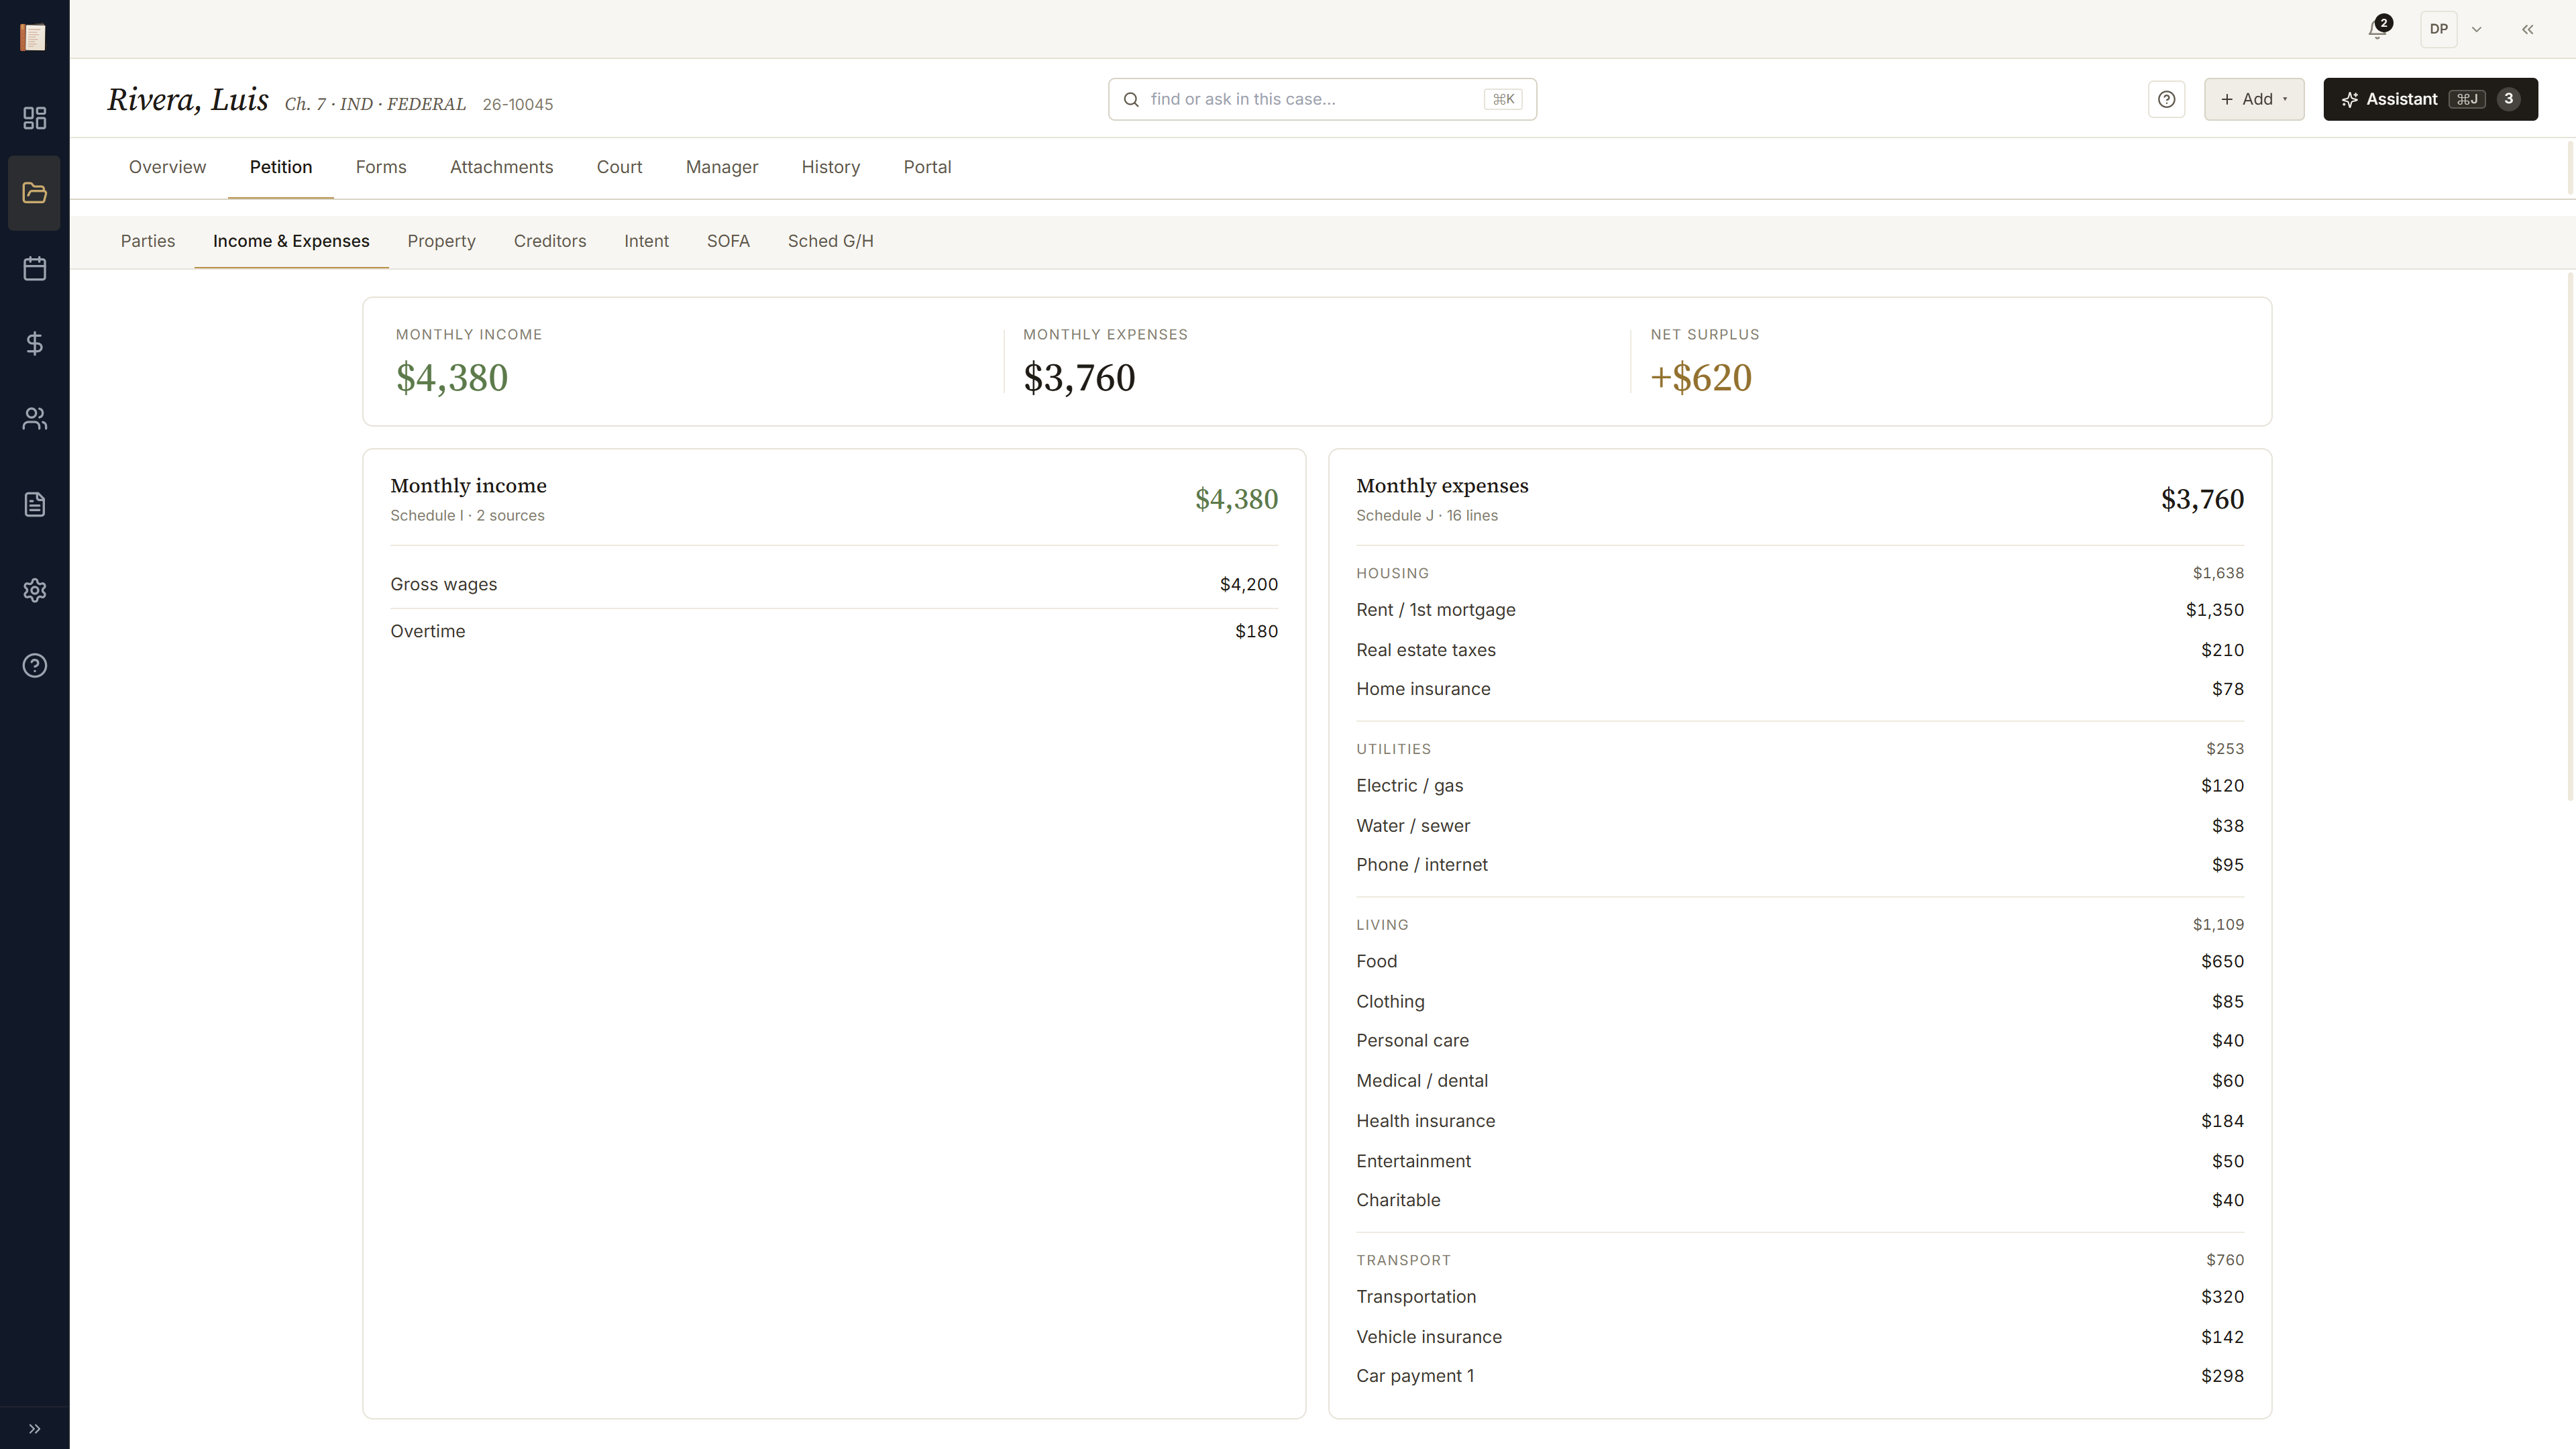The height and width of the screenshot is (1449, 2576).
Task: Click the Real estate taxes row
Action: click(x=1799, y=650)
